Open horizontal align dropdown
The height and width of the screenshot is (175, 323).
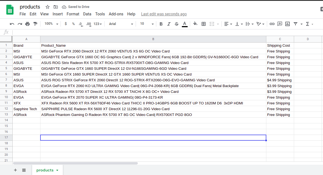(228, 24)
